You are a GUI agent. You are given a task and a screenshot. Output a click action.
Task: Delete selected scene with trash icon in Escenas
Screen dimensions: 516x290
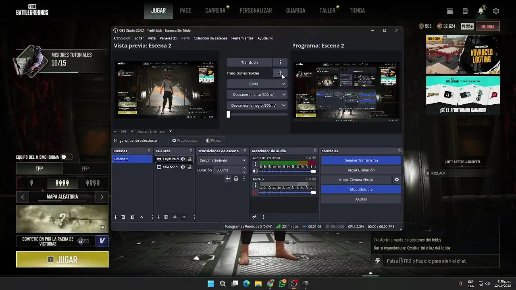point(123,217)
